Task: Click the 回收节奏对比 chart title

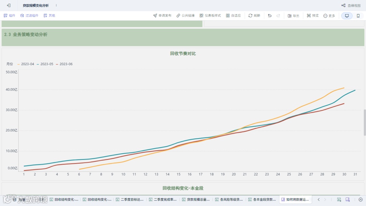Action: 183,53
